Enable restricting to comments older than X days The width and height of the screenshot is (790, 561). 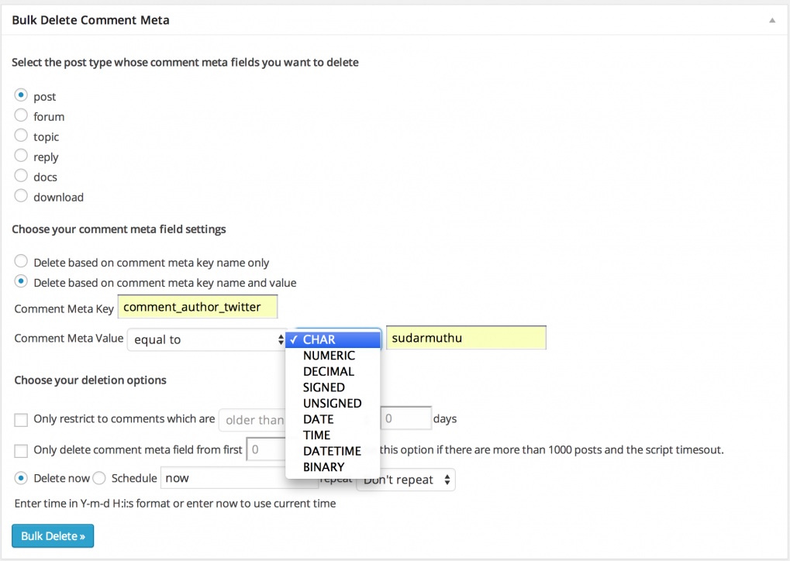(20, 419)
